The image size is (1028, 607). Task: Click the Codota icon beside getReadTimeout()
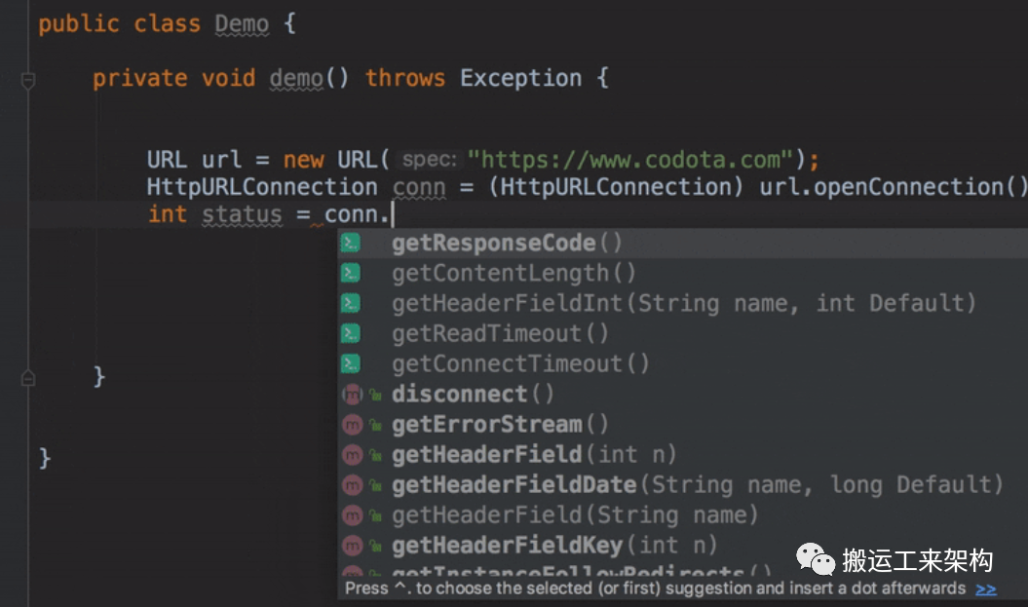[x=352, y=333]
